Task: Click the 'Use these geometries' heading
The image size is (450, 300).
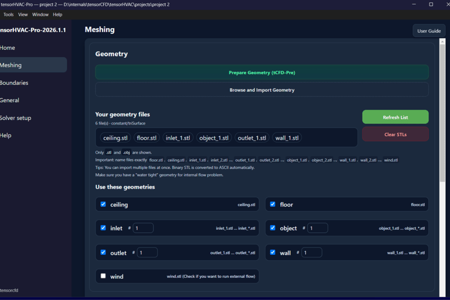Action: pyautogui.click(x=125, y=187)
